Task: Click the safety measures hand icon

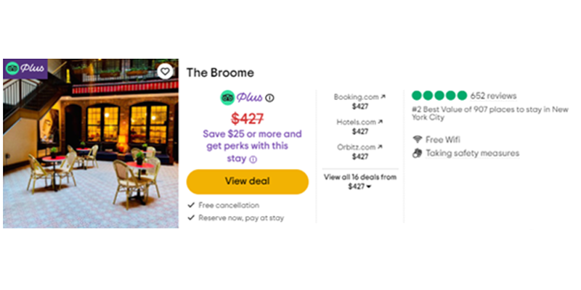Action: 418,153
